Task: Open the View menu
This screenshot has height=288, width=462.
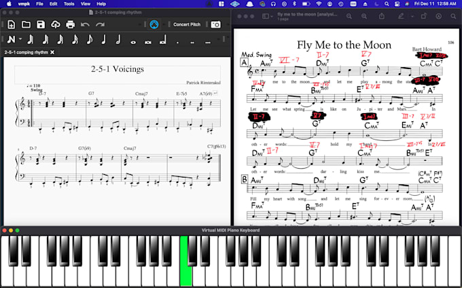Action: pyautogui.click(x=86, y=4)
